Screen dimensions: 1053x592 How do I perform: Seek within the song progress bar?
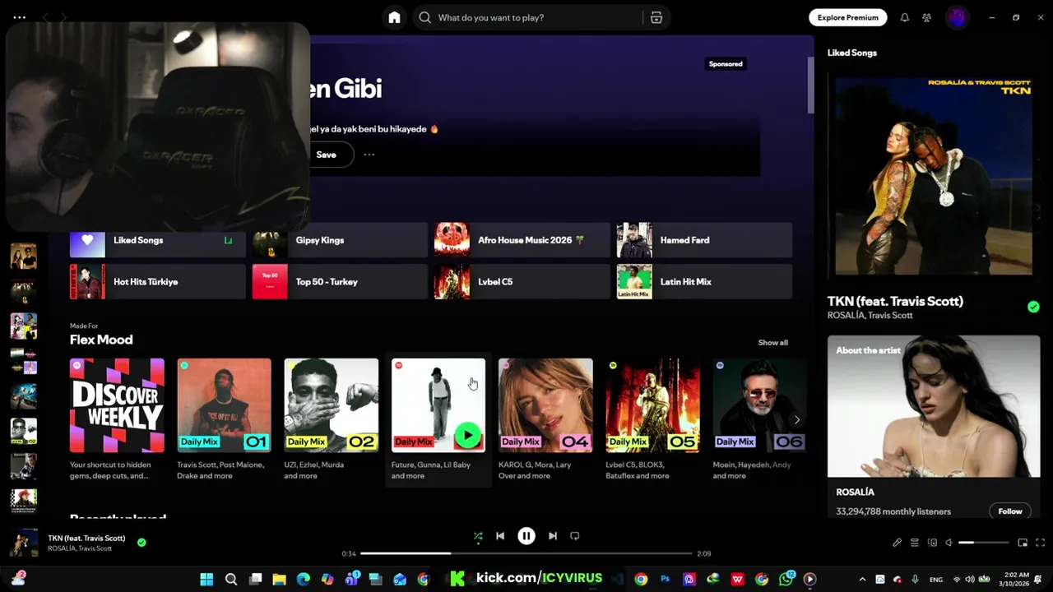point(526,553)
